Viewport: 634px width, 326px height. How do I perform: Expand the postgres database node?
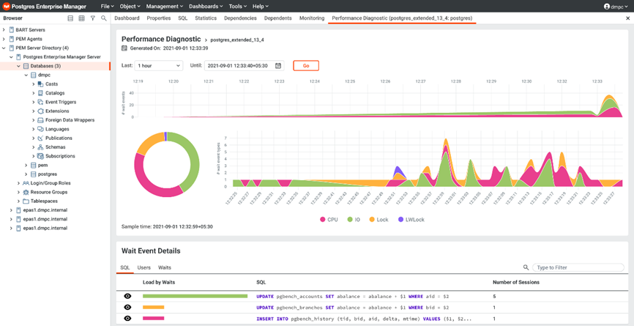click(x=26, y=174)
